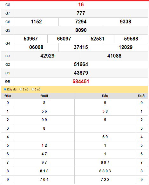Click G6 number 7294
The image size is (149, 185).
click(81, 22)
